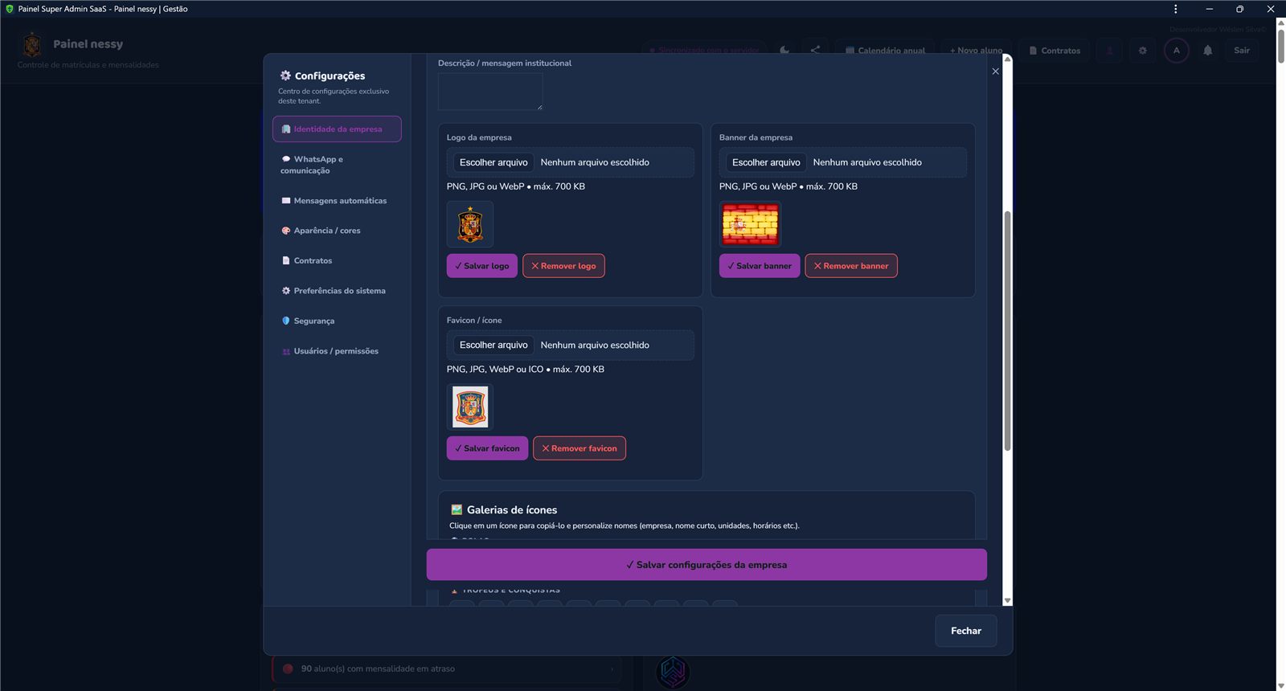
Task: Open 'Usuários / permissões' settings
Action: tap(337, 351)
